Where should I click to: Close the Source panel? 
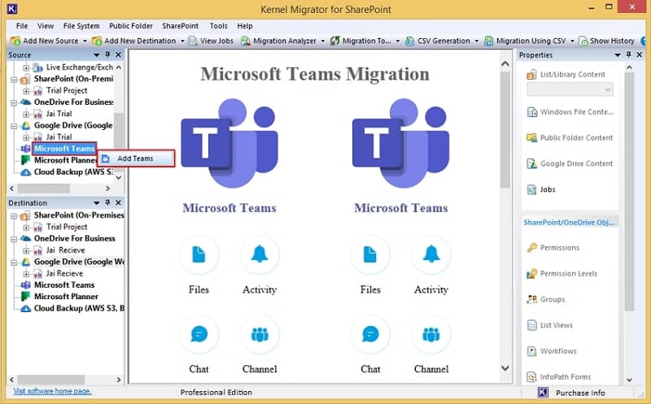[118, 54]
